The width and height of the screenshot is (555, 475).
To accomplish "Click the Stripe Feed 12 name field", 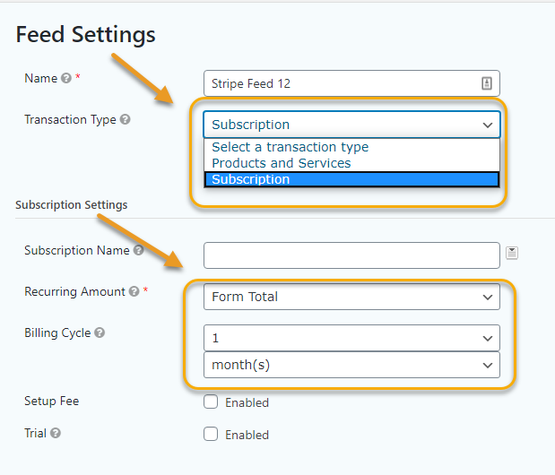I will pos(351,83).
